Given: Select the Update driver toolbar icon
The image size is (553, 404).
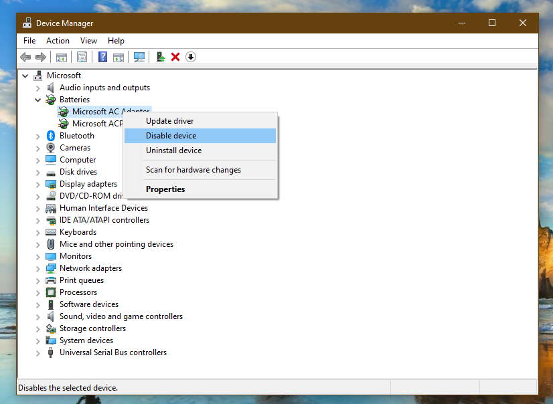Looking at the screenshot, I should pos(160,57).
